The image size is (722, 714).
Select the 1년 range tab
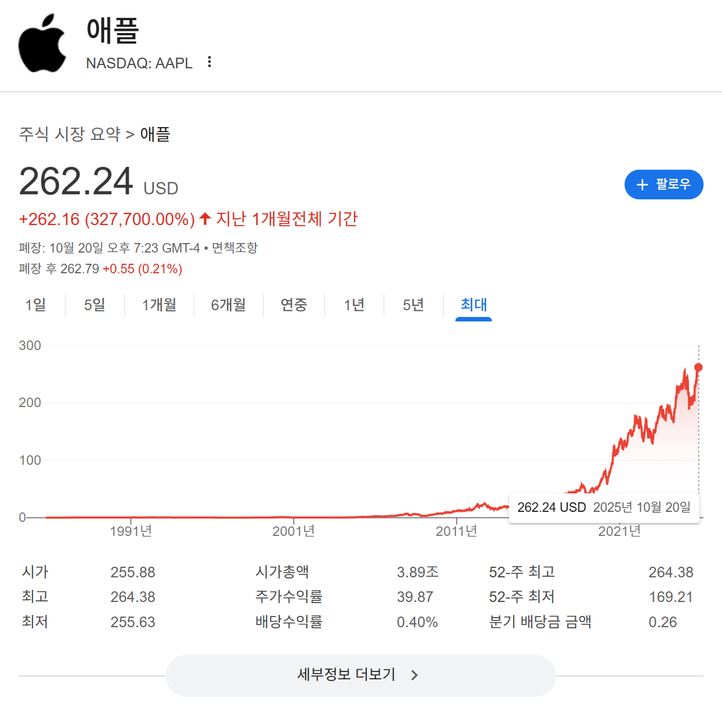(x=354, y=305)
